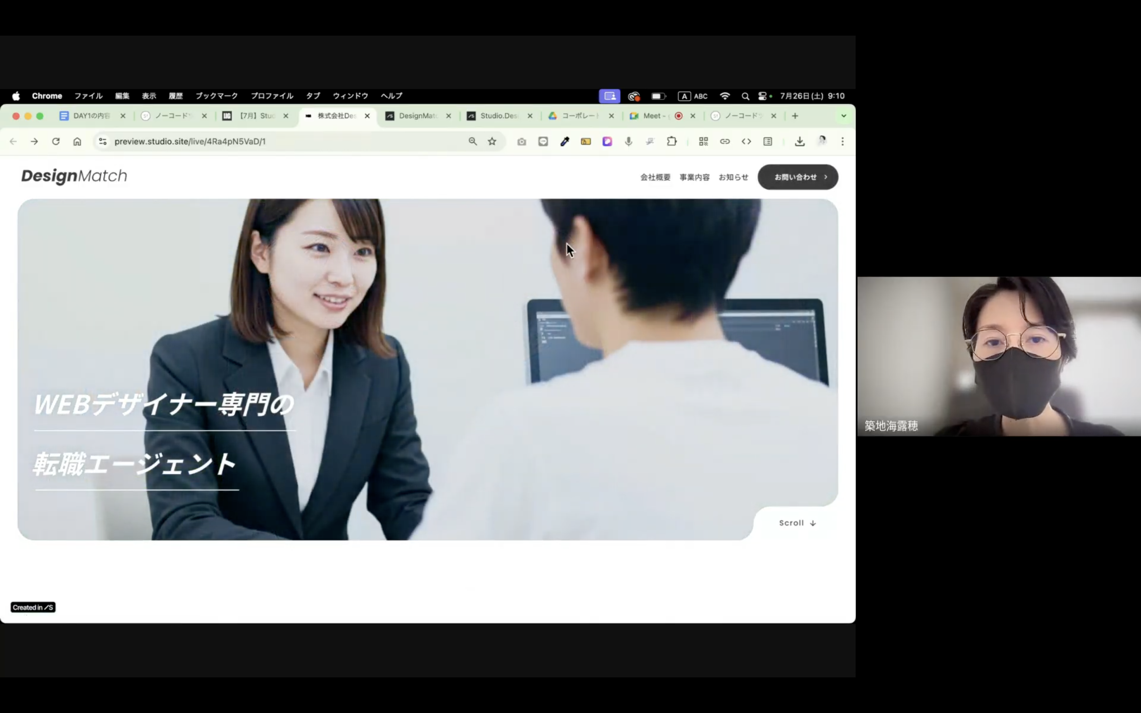Reload the preview page

pyautogui.click(x=56, y=141)
